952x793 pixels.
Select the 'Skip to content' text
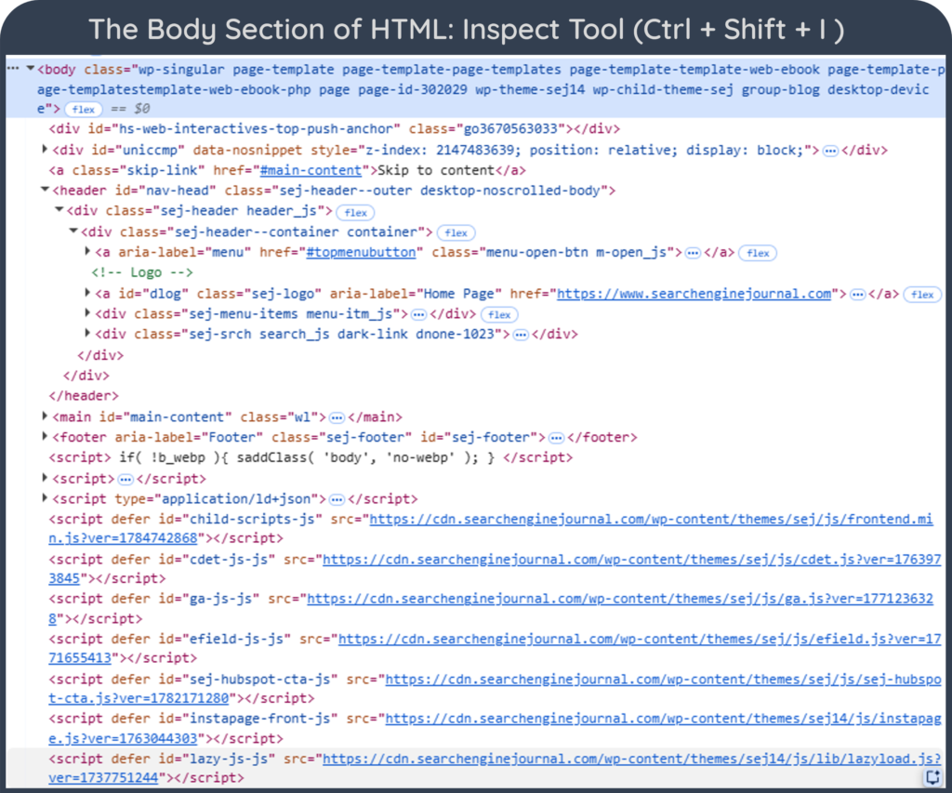(436, 171)
